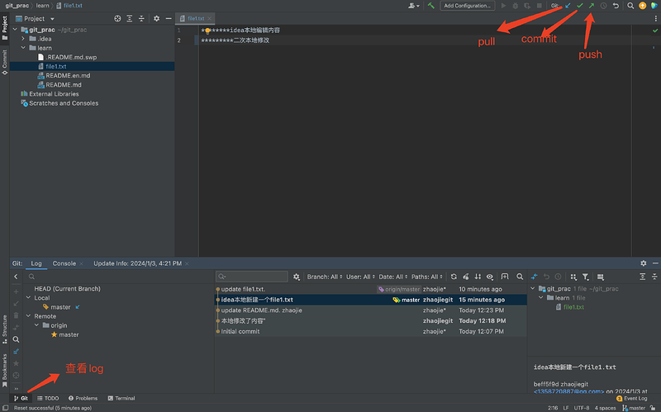Toggle Event Log tool window
Viewport: 661px width, 412px height.
[631, 398]
